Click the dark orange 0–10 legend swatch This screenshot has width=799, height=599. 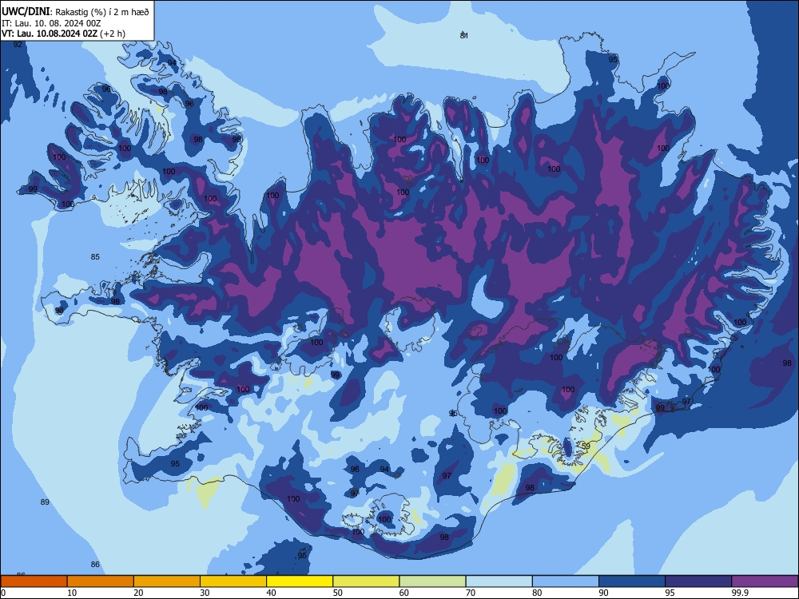(x=34, y=581)
